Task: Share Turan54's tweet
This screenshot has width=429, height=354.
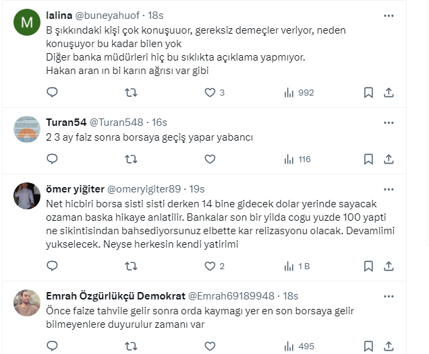Action: [389, 160]
